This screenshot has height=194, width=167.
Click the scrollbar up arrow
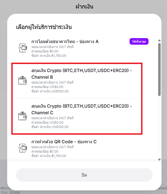159,41
